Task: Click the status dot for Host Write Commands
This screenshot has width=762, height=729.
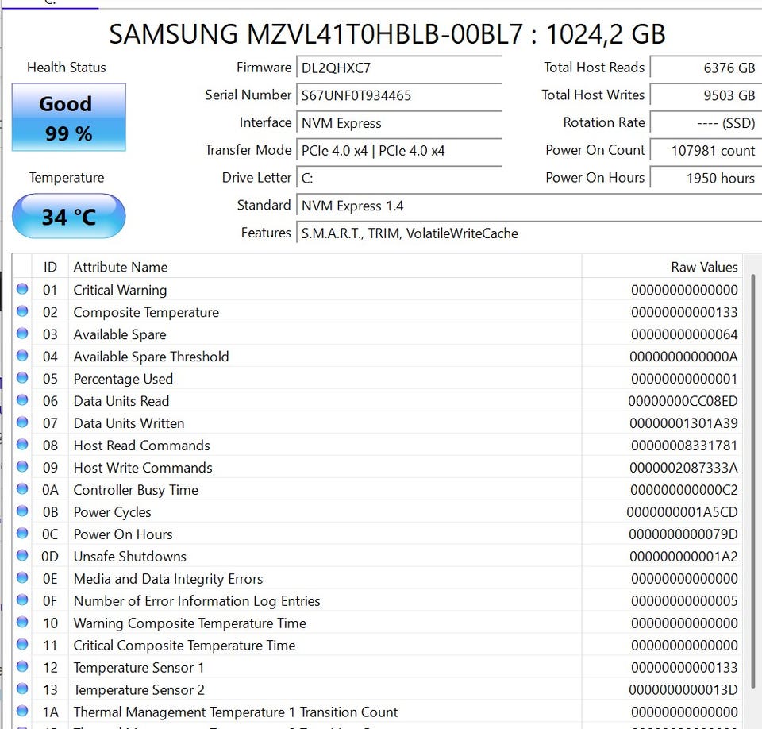Action: [x=22, y=466]
